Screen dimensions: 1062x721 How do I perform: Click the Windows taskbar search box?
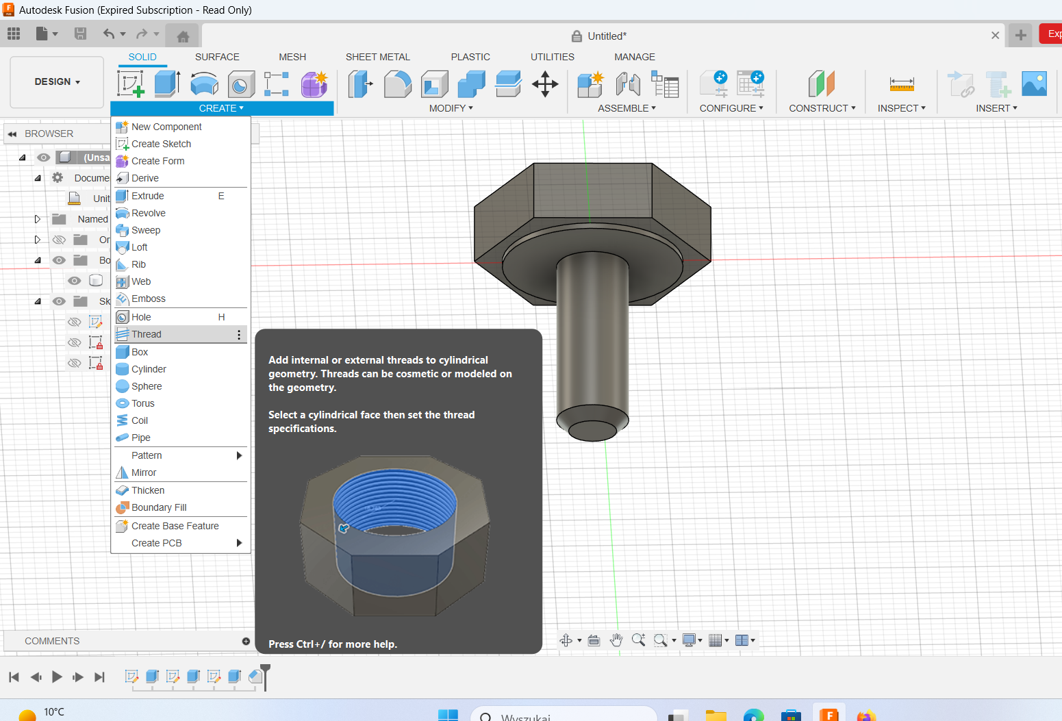[x=564, y=715]
